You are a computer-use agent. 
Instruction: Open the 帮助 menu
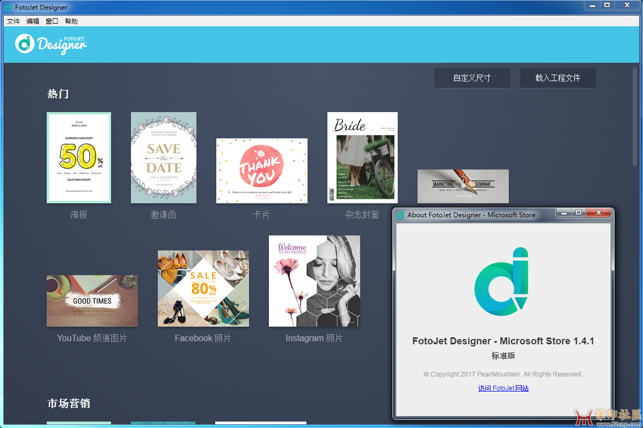coord(71,21)
